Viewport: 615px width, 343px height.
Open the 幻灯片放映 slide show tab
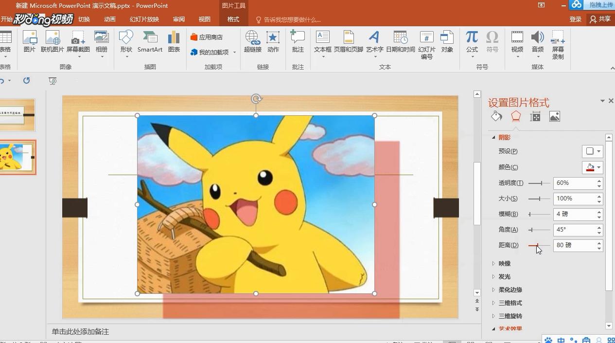(144, 19)
